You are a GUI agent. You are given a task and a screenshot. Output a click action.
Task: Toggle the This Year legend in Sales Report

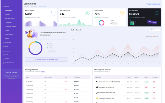point(156,37)
